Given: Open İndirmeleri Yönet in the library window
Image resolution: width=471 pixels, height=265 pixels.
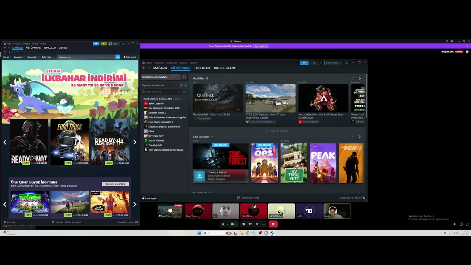Looking at the screenshot, I should (x=248, y=198).
